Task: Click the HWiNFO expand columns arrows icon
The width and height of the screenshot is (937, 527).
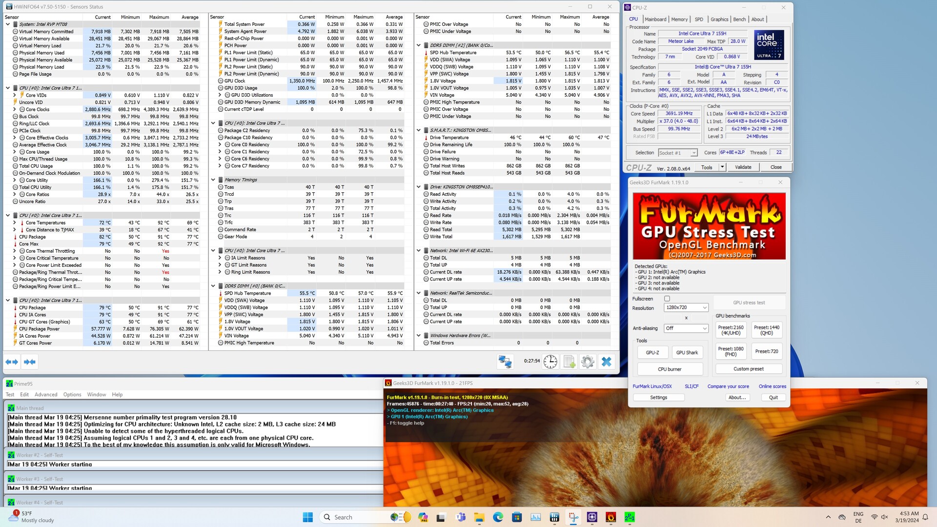Action: (12, 362)
